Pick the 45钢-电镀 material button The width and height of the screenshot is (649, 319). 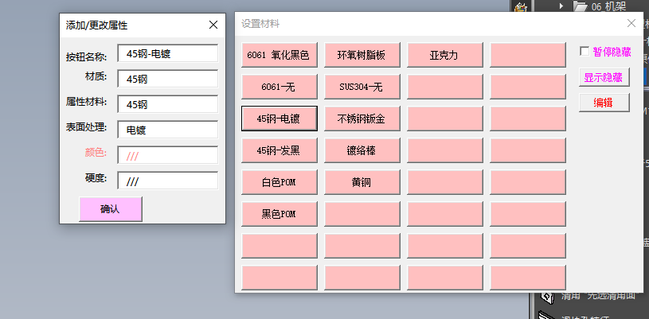click(280, 119)
